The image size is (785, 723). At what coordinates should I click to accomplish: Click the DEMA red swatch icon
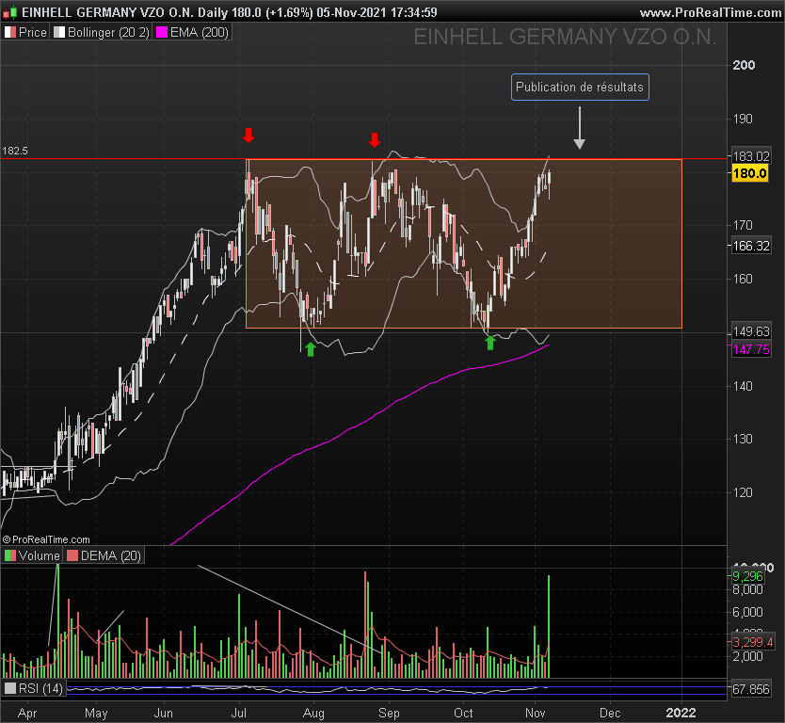tap(72, 555)
